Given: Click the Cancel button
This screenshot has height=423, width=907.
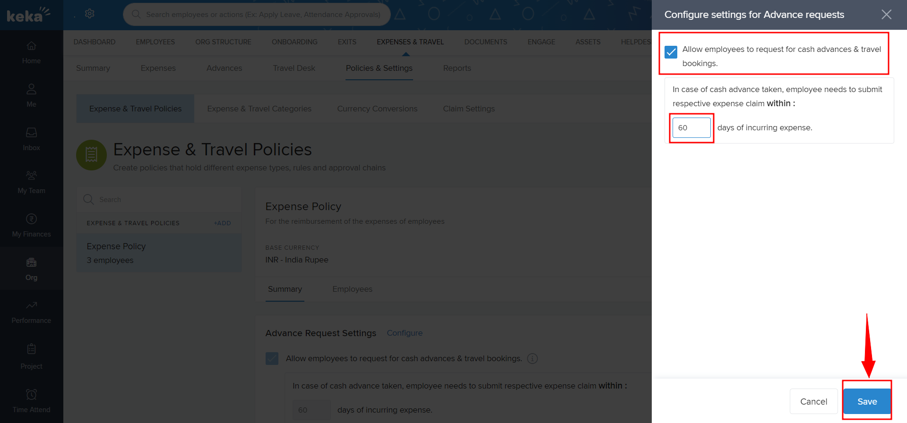Looking at the screenshot, I should point(813,401).
